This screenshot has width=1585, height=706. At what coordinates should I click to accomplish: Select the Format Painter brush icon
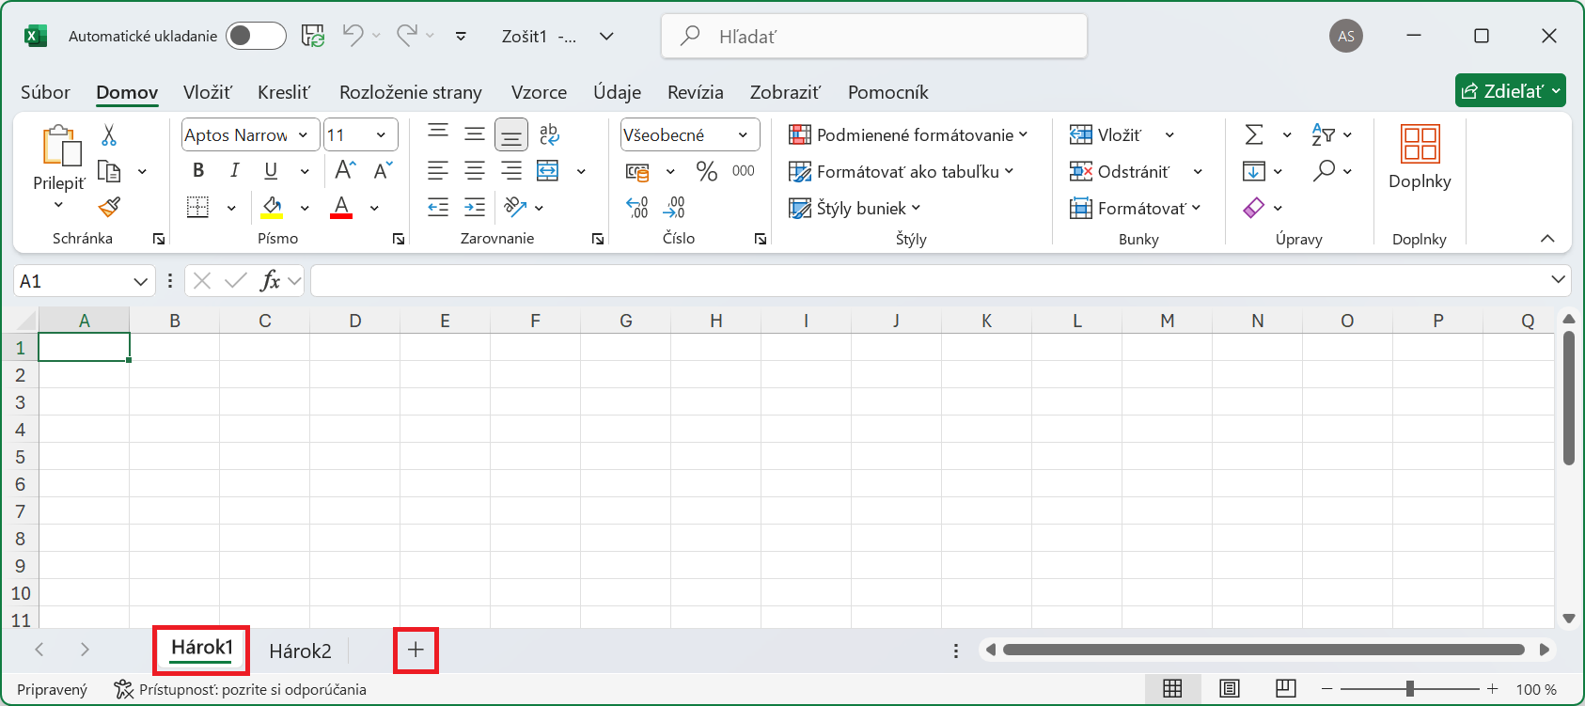tap(109, 207)
